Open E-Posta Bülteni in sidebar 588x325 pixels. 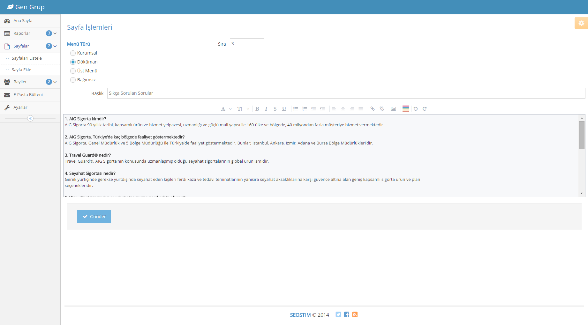click(30, 95)
